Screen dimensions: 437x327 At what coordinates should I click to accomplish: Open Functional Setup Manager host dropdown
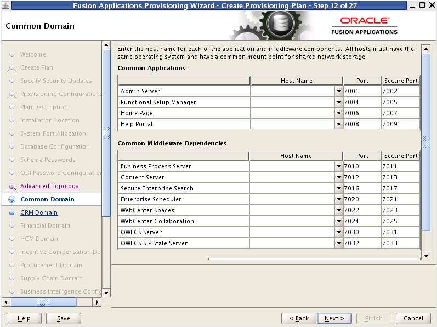[x=339, y=102]
